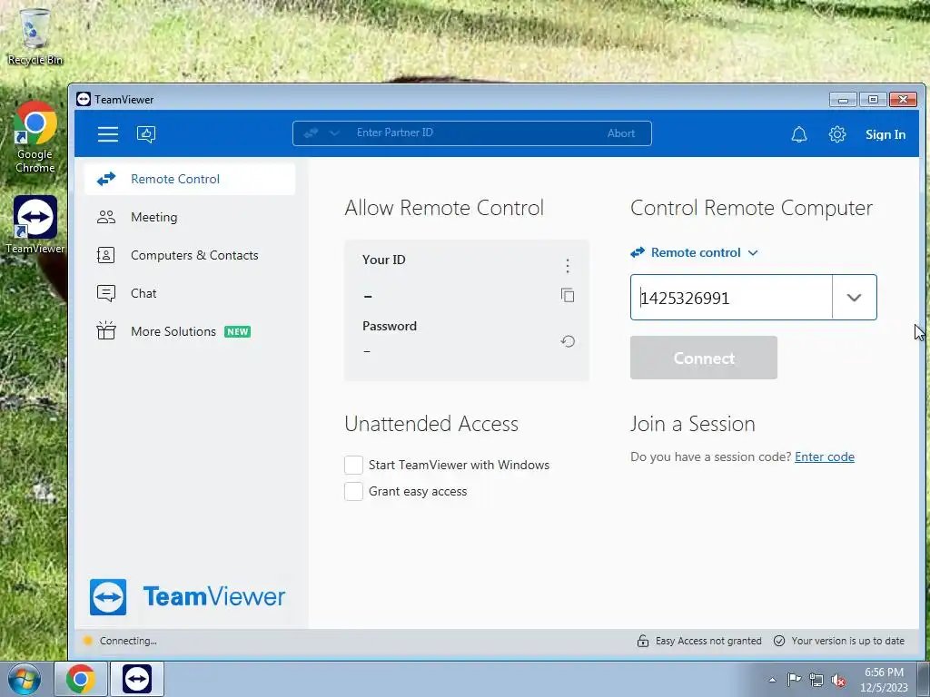Click the TeamViewer logo in sidebar bottom
930x697 pixels.
[187, 597]
